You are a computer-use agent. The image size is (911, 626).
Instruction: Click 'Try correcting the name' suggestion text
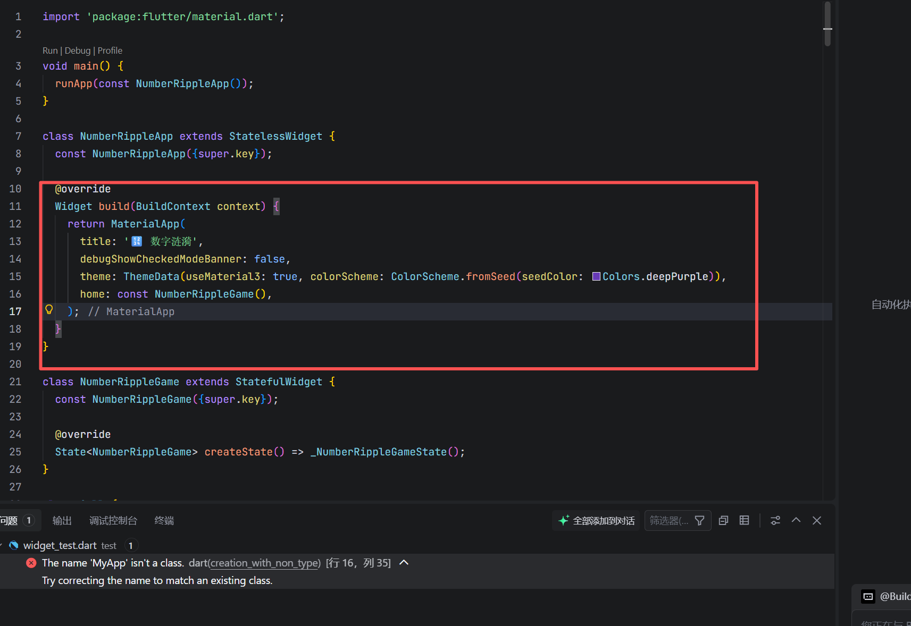point(157,580)
